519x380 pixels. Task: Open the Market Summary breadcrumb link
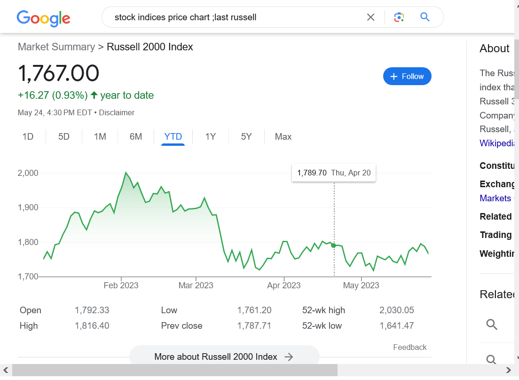[x=56, y=47]
